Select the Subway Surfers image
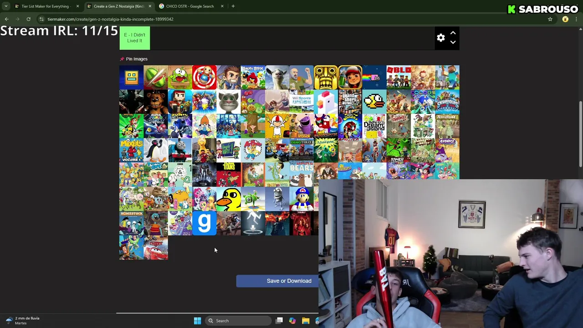Image resolution: width=583 pixels, height=328 pixels. click(350, 77)
